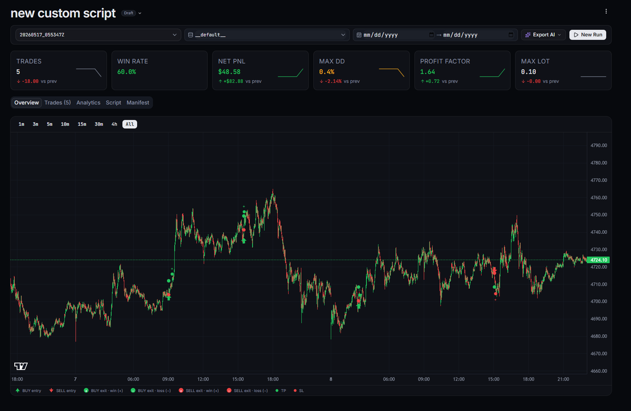631x411 pixels.
Task: Click the 4750.00 price axis label
Action: tap(599, 215)
